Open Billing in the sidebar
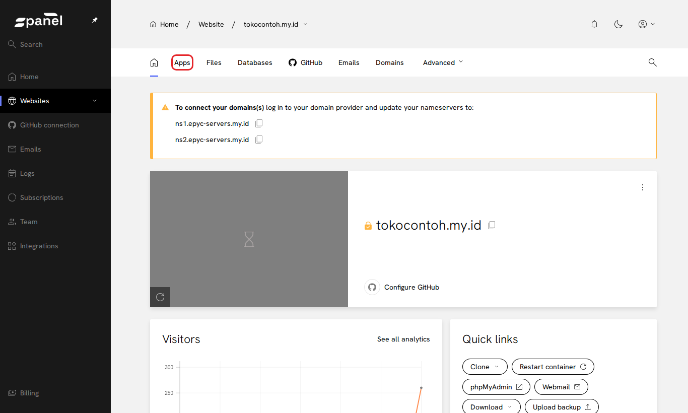 pyautogui.click(x=55, y=393)
